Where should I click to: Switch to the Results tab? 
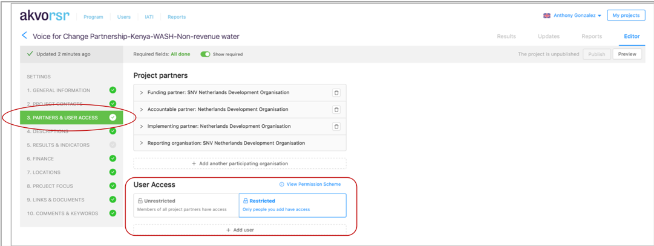pyautogui.click(x=506, y=36)
